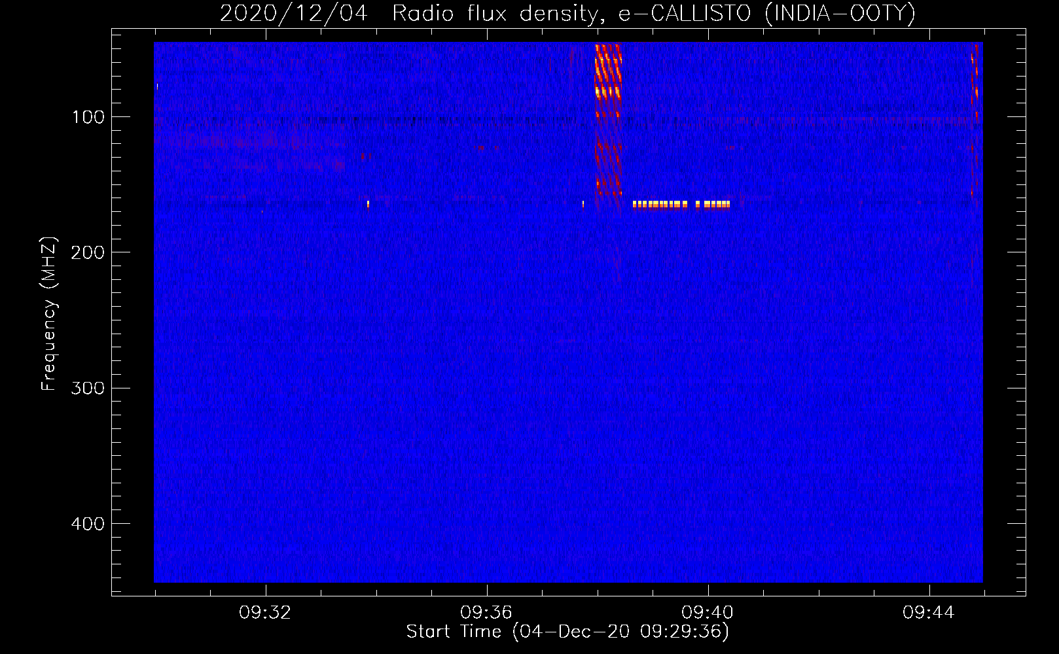The width and height of the screenshot is (1059, 654).
Task: Click the '09:36' time tick label
Action: tap(486, 613)
